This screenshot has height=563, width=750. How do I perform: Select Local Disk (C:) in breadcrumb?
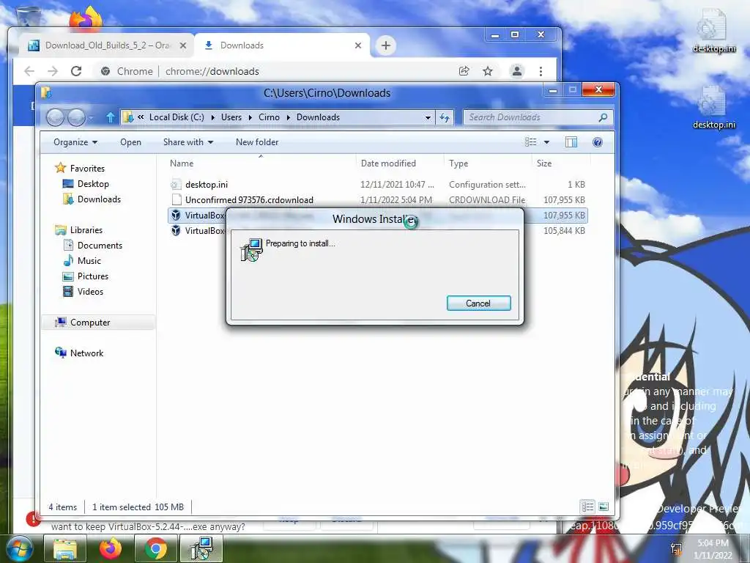tap(177, 117)
